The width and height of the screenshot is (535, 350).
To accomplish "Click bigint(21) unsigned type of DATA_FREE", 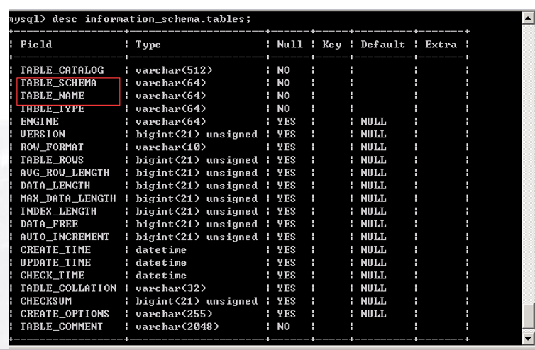I will click(x=197, y=224).
